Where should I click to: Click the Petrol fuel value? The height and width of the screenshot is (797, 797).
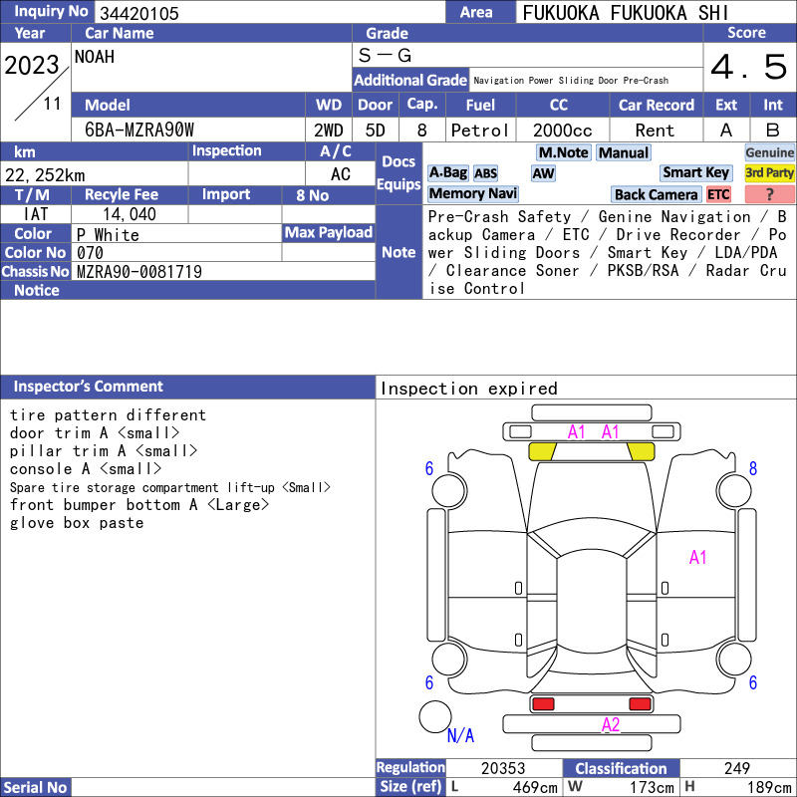[x=480, y=131]
